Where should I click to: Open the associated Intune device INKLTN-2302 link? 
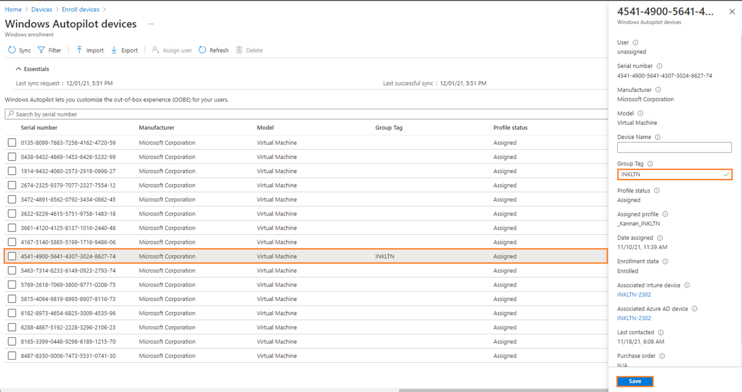tap(634, 295)
